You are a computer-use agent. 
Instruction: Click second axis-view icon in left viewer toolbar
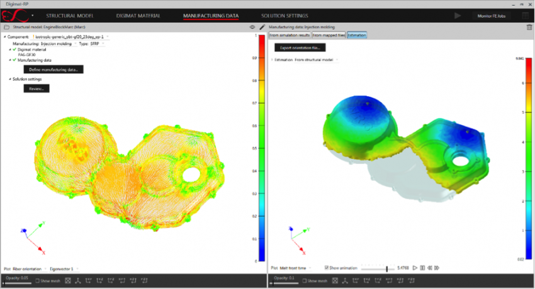[99, 280]
